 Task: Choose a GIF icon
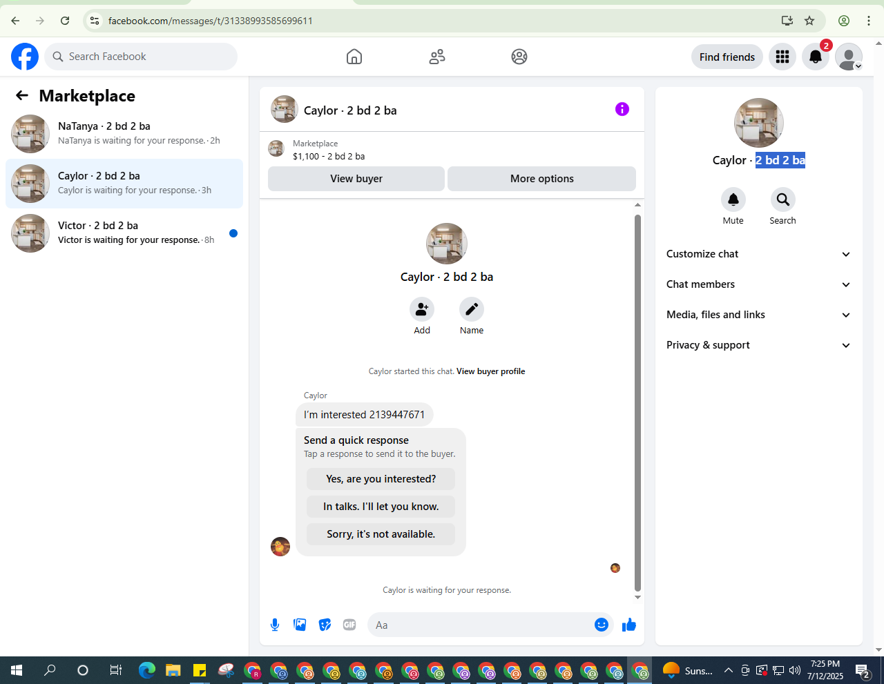pyautogui.click(x=349, y=625)
